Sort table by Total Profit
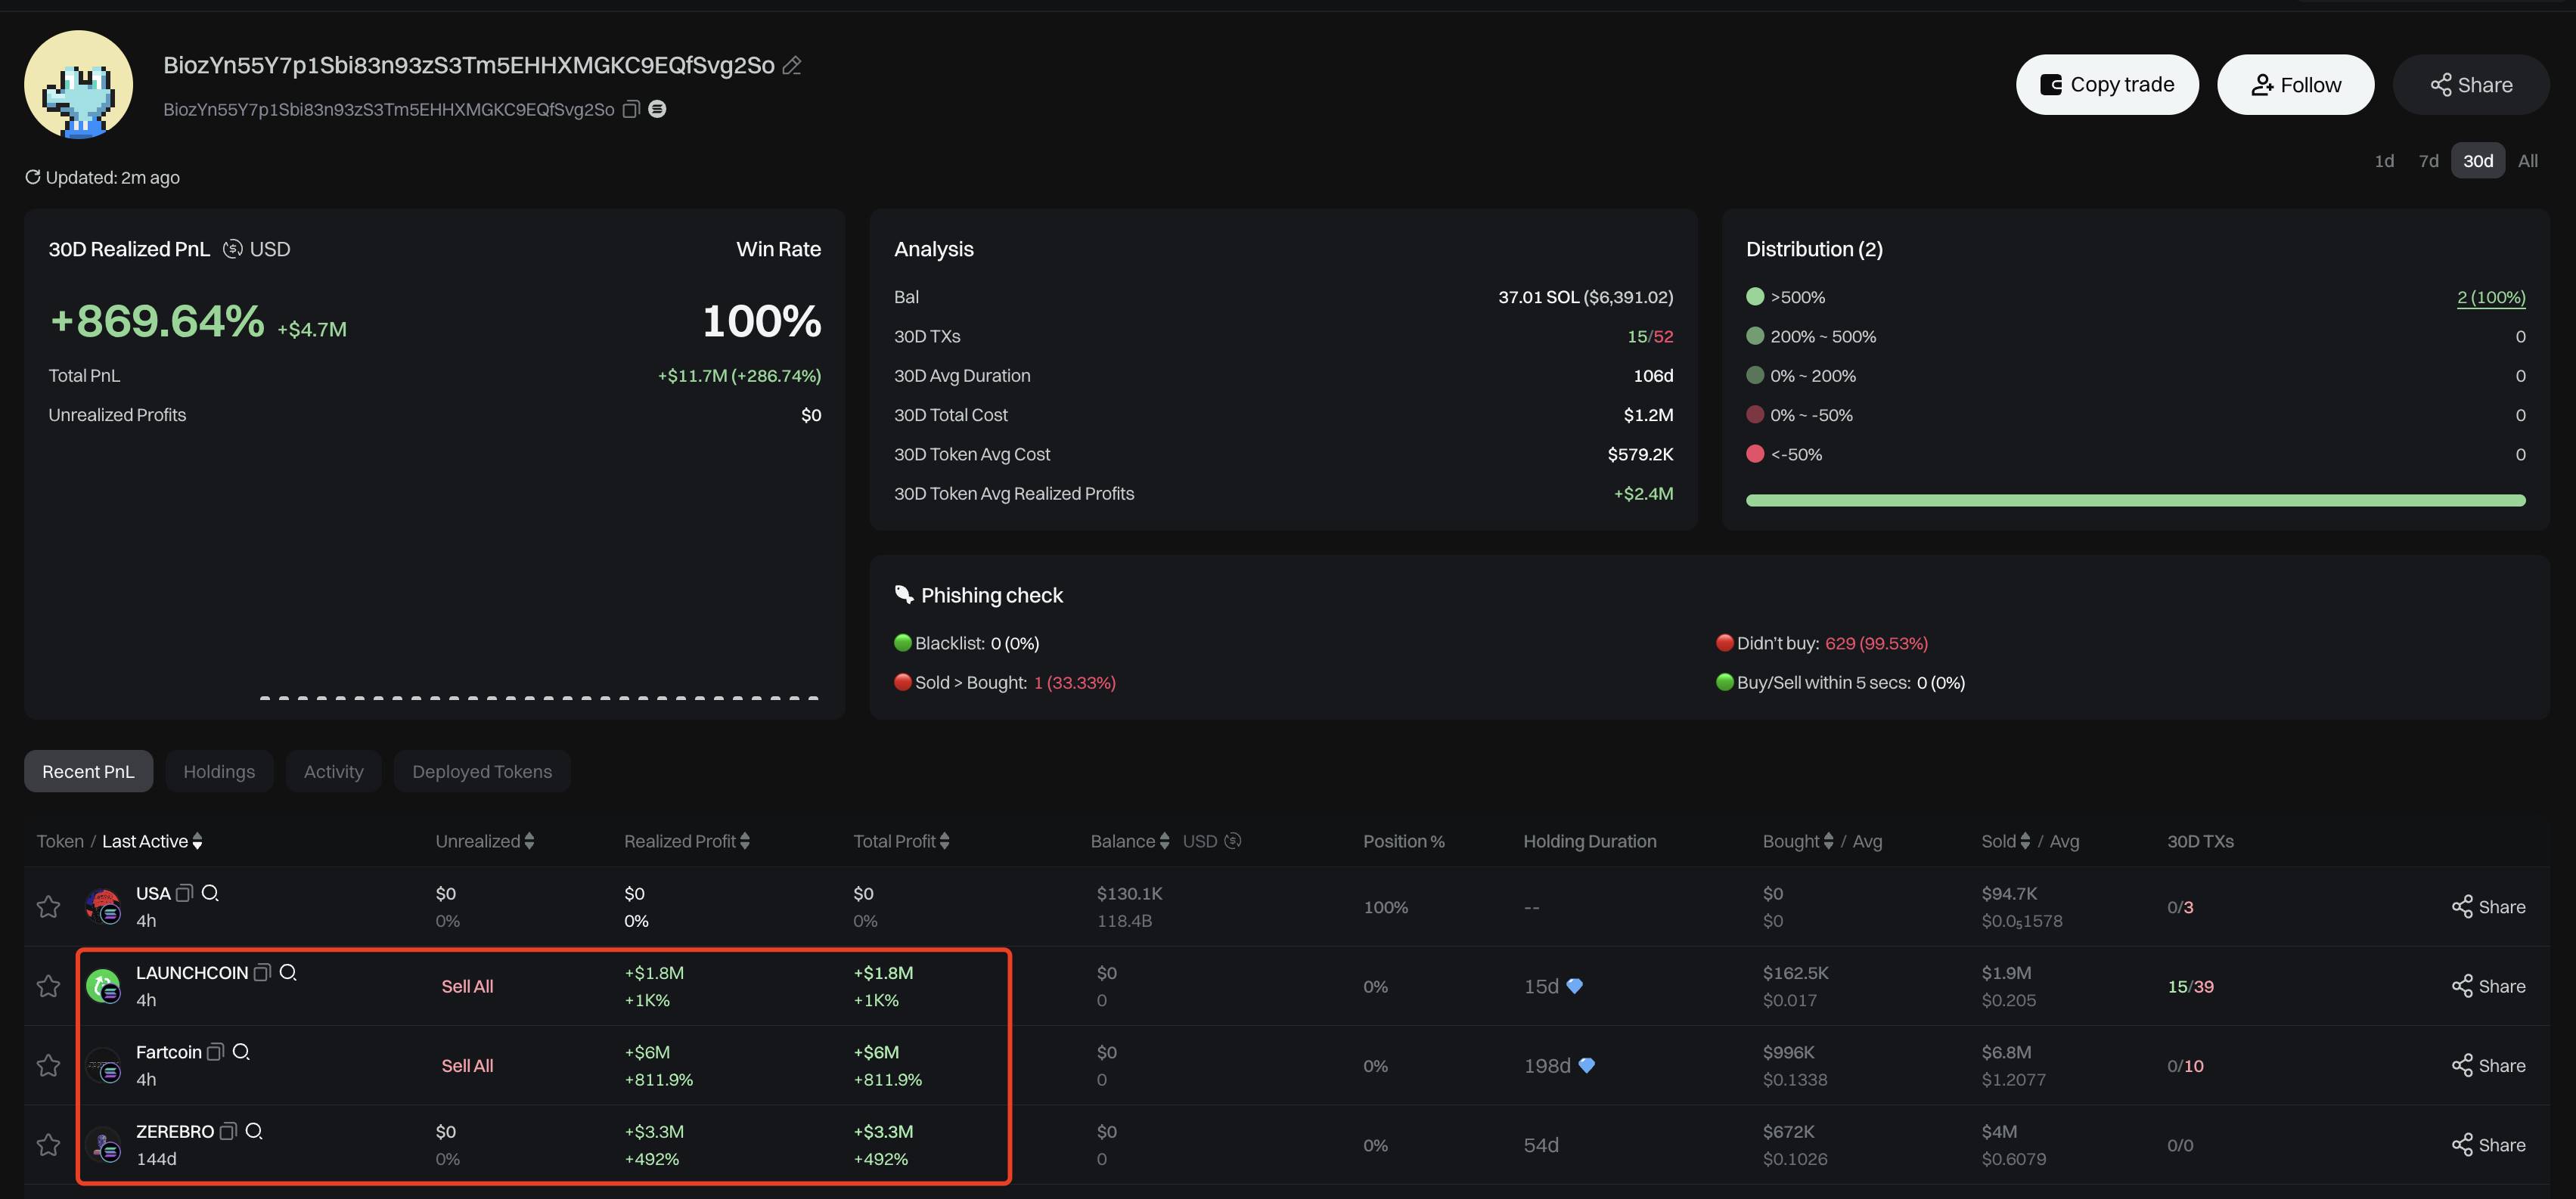 click(901, 841)
